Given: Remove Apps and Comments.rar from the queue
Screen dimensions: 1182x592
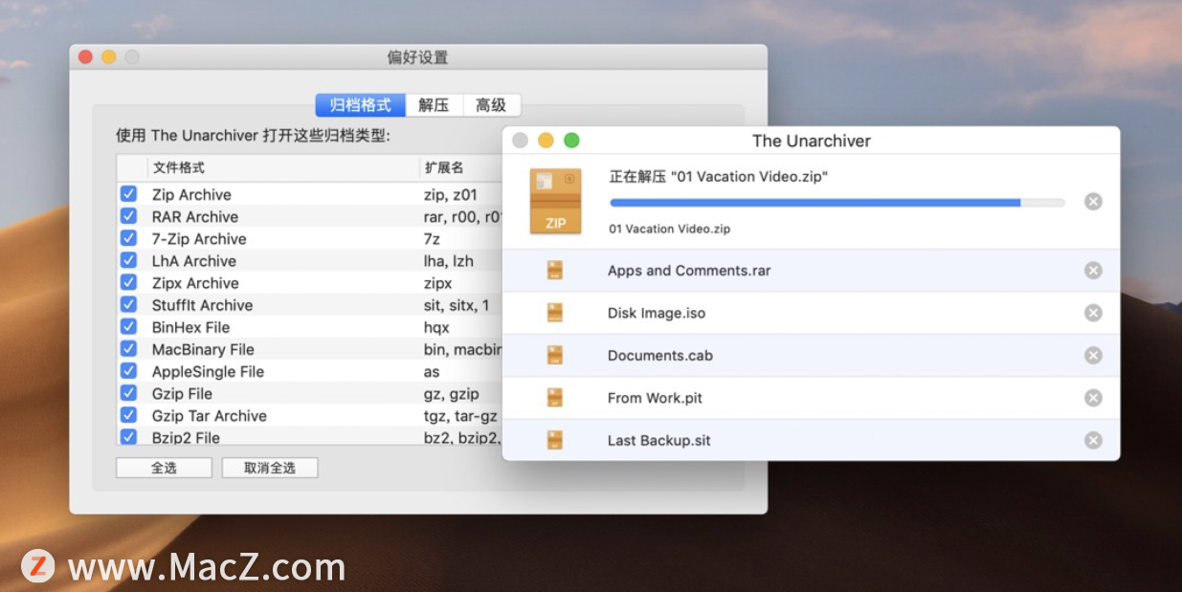Looking at the screenshot, I should [1093, 271].
